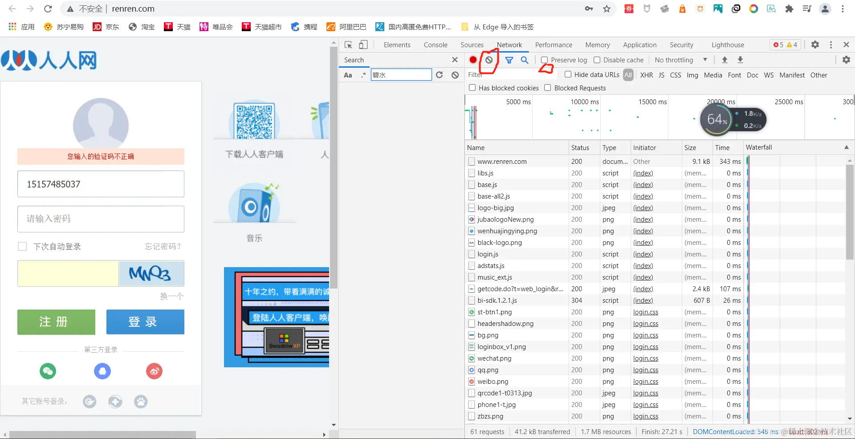This screenshot has width=855, height=439.
Task: Log in with WeChat icon
Action: pos(48,371)
